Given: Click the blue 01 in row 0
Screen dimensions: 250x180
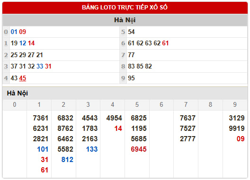Looking at the screenshot, I should (x=14, y=32).
